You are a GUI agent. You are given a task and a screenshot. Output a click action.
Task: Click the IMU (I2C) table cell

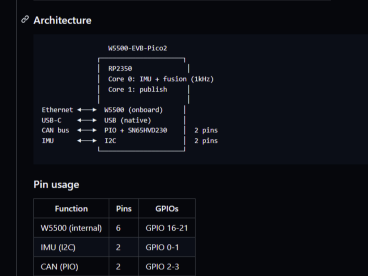pyautogui.click(x=59, y=247)
